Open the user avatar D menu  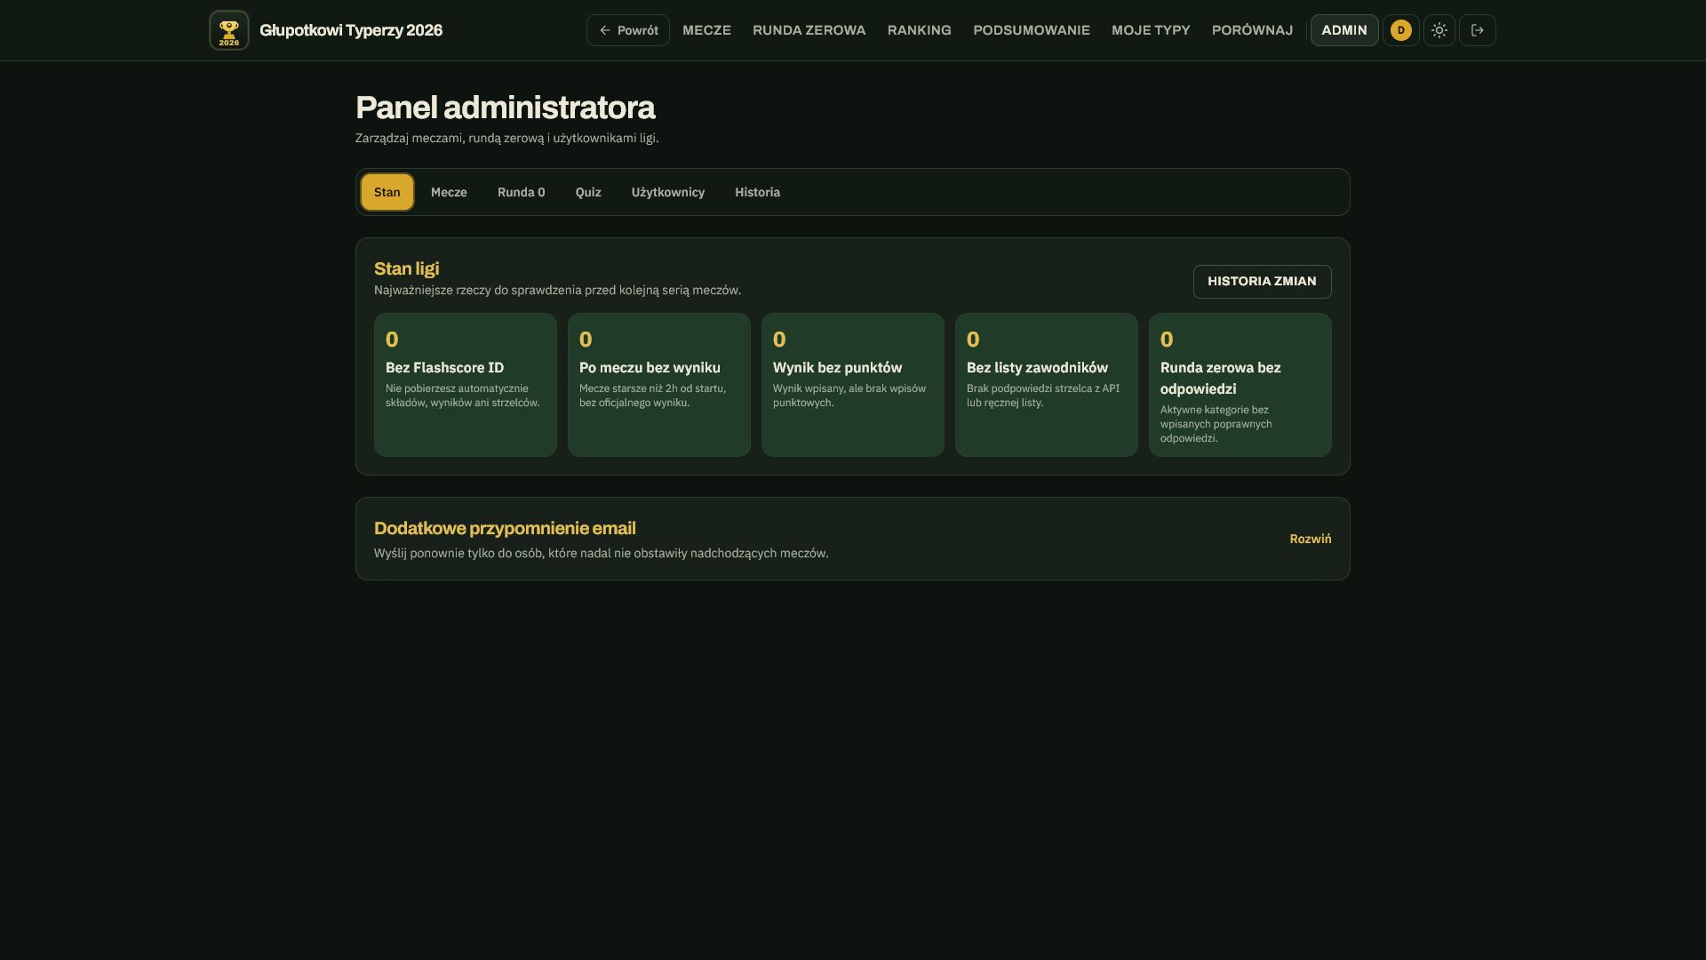tap(1401, 30)
